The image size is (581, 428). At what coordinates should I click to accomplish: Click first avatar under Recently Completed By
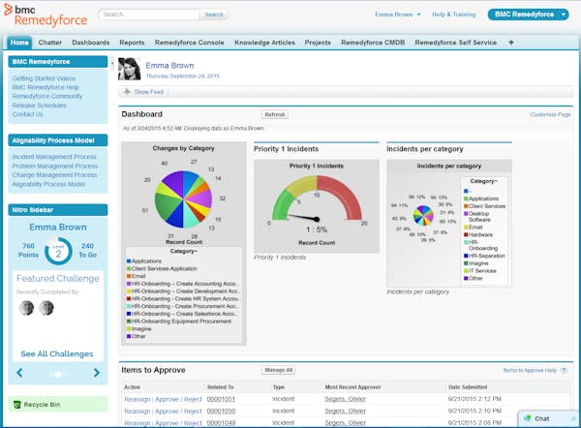pyautogui.click(x=26, y=308)
